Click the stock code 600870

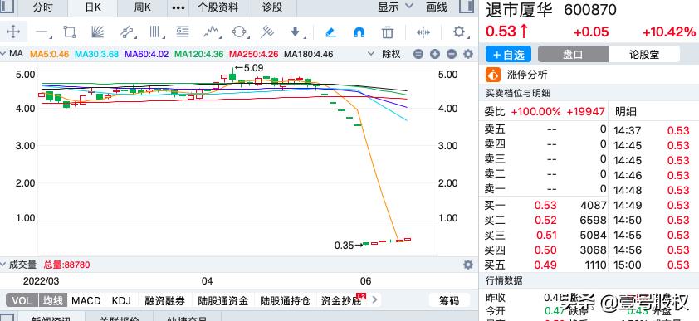590,9
